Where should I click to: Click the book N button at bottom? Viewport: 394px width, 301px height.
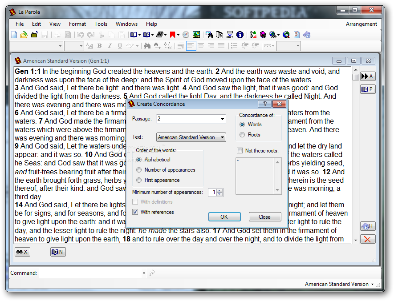click(58, 252)
